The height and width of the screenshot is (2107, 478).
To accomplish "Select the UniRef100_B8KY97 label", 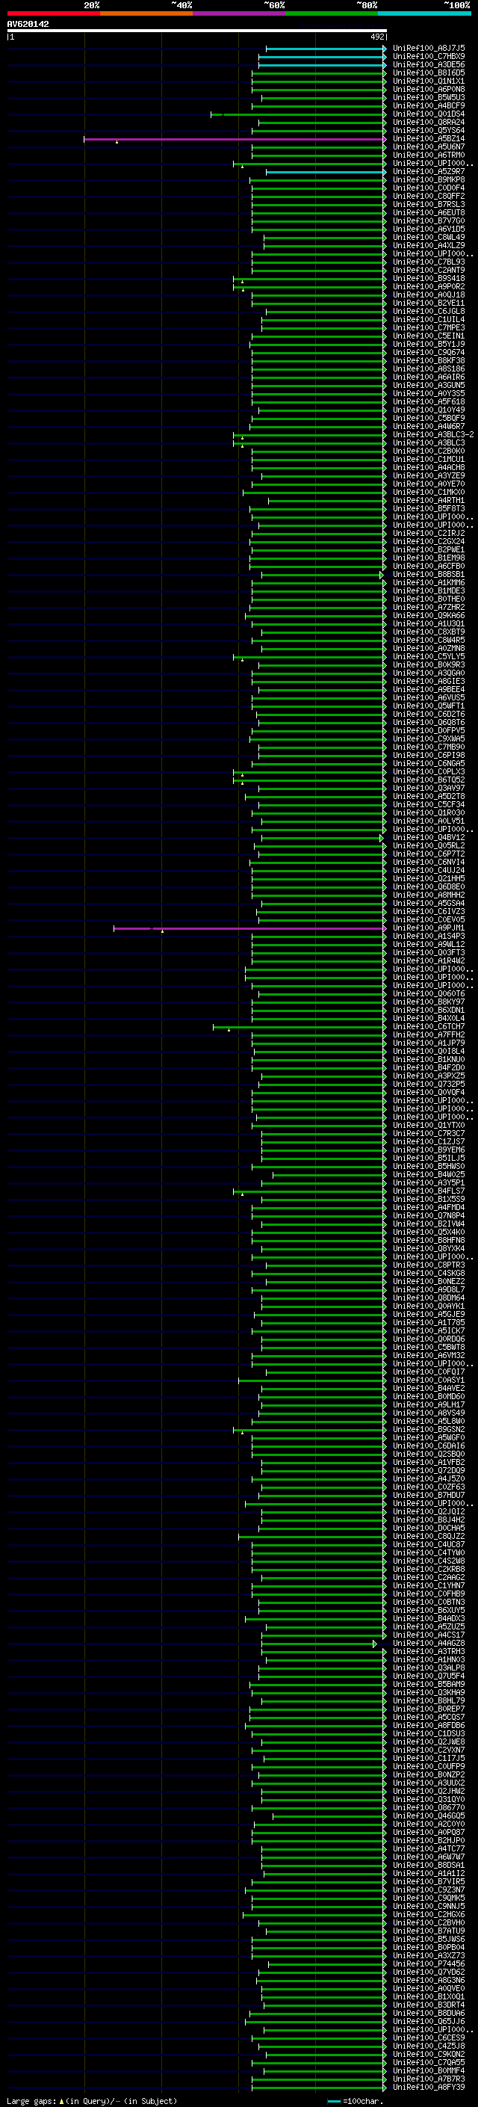I will (429, 1002).
